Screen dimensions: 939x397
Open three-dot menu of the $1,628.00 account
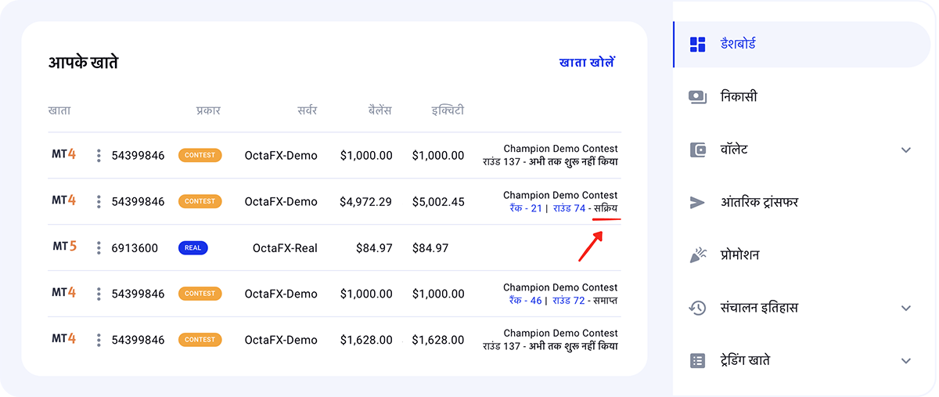(x=99, y=340)
